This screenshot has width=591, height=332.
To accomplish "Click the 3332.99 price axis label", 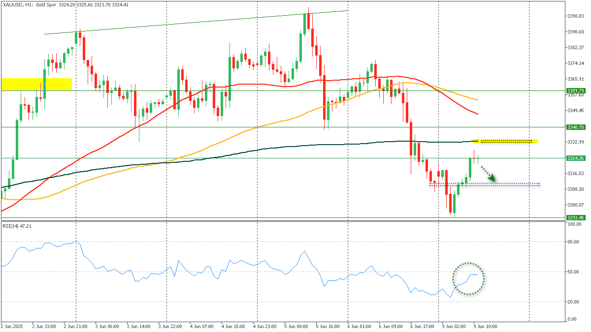I will (x=575, y=142).
